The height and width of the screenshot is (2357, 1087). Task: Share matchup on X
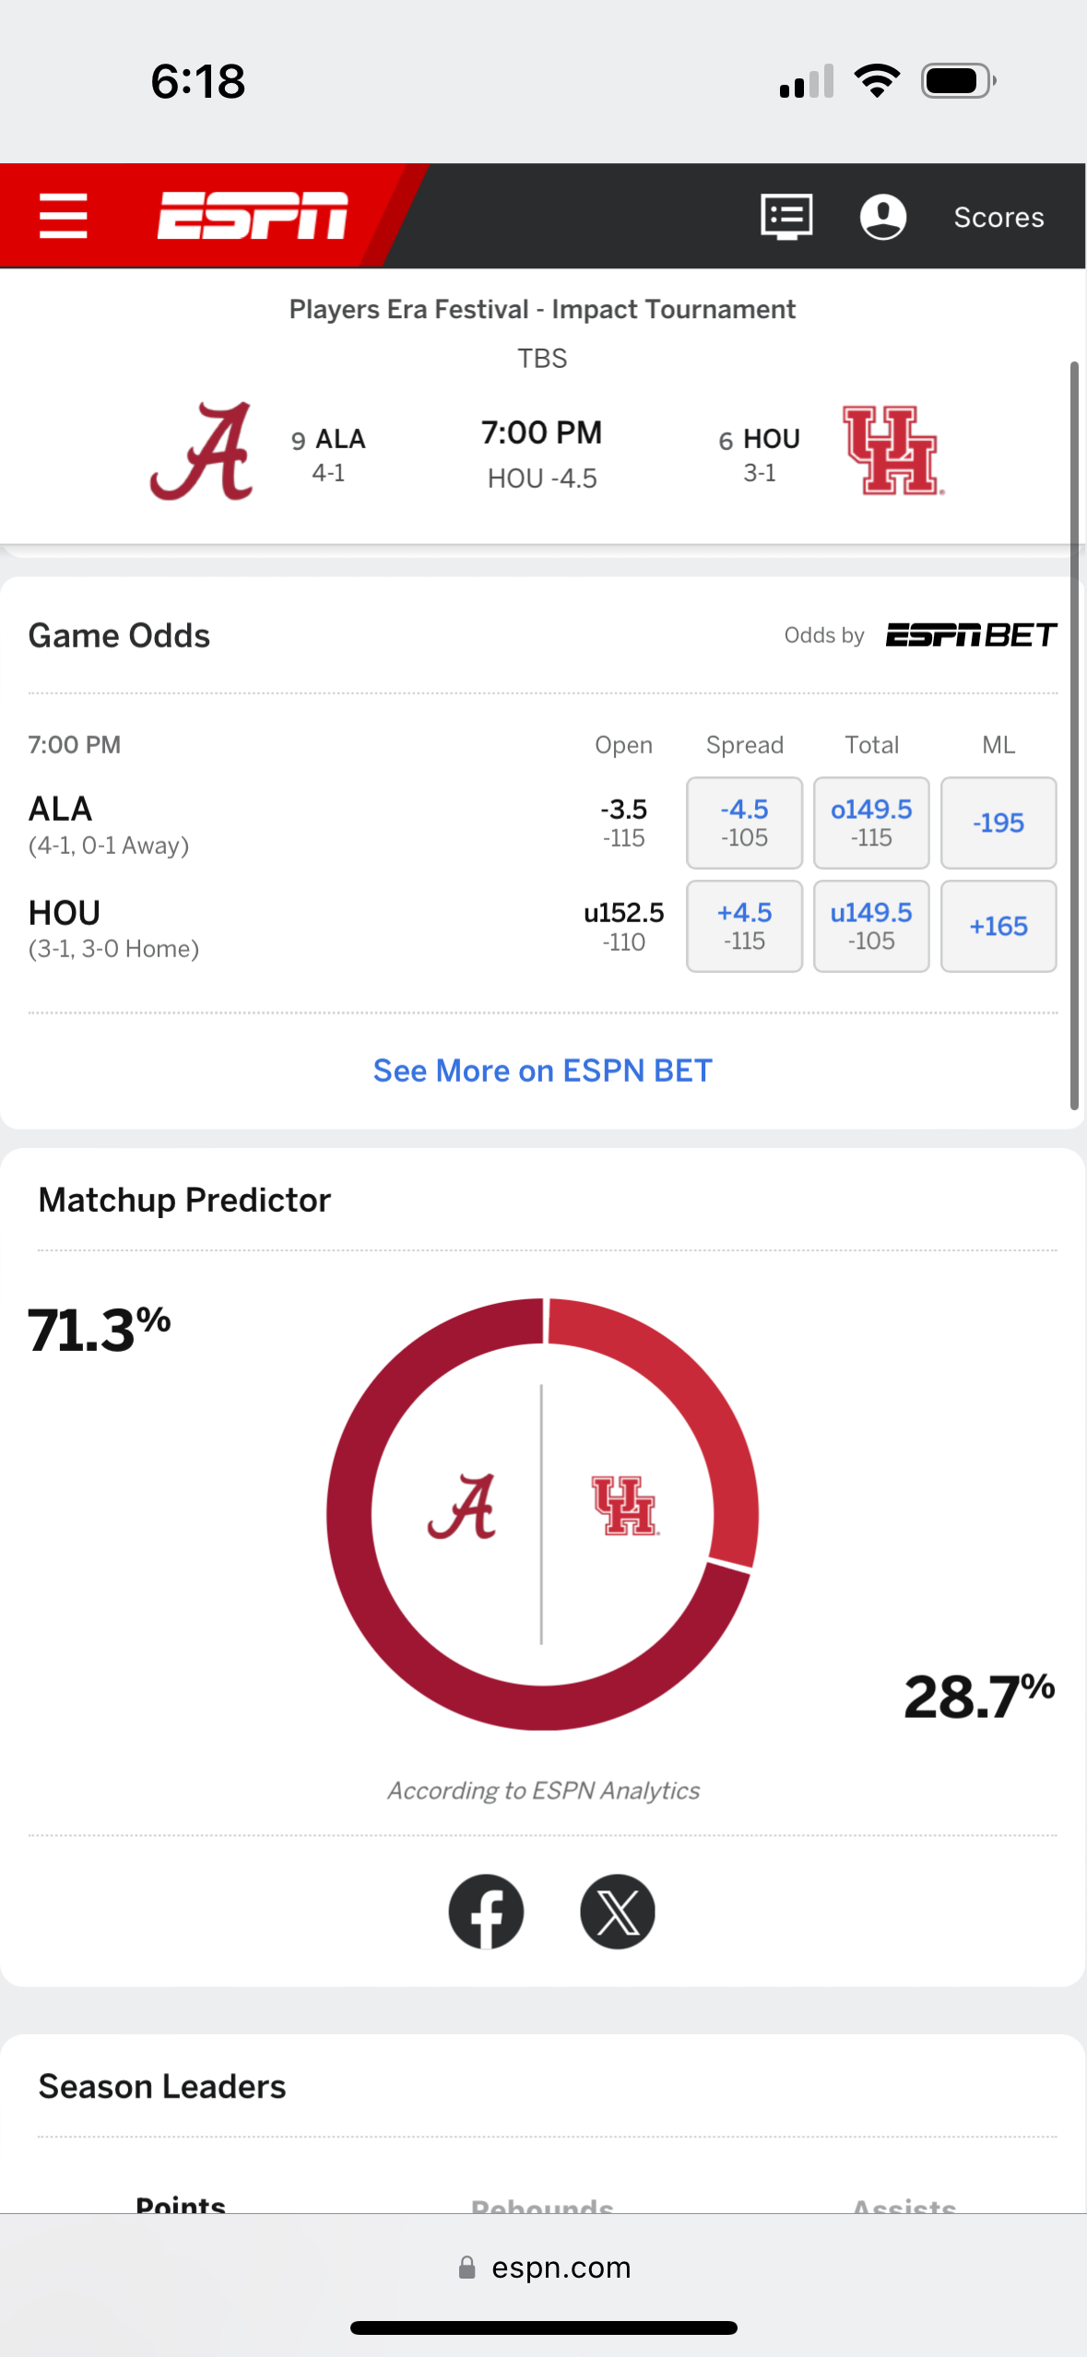click(618, 1912)
